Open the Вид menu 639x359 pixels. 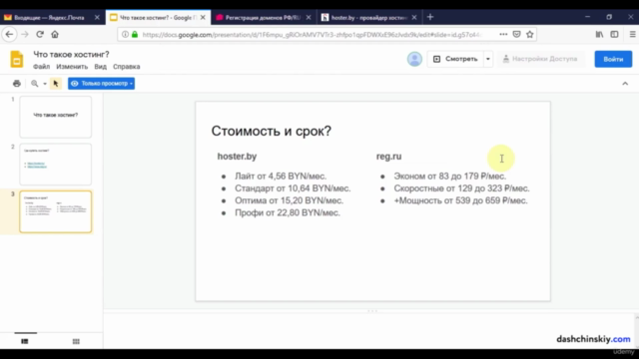tap(100, 67)
